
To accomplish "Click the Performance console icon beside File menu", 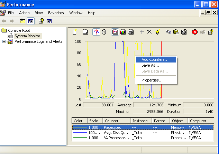I will point(3,13).
